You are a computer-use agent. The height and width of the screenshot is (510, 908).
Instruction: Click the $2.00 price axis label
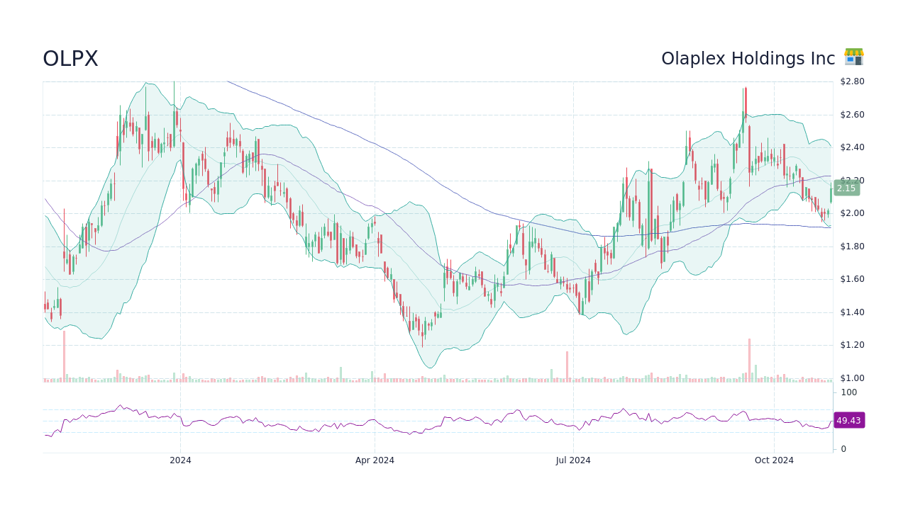852,213
